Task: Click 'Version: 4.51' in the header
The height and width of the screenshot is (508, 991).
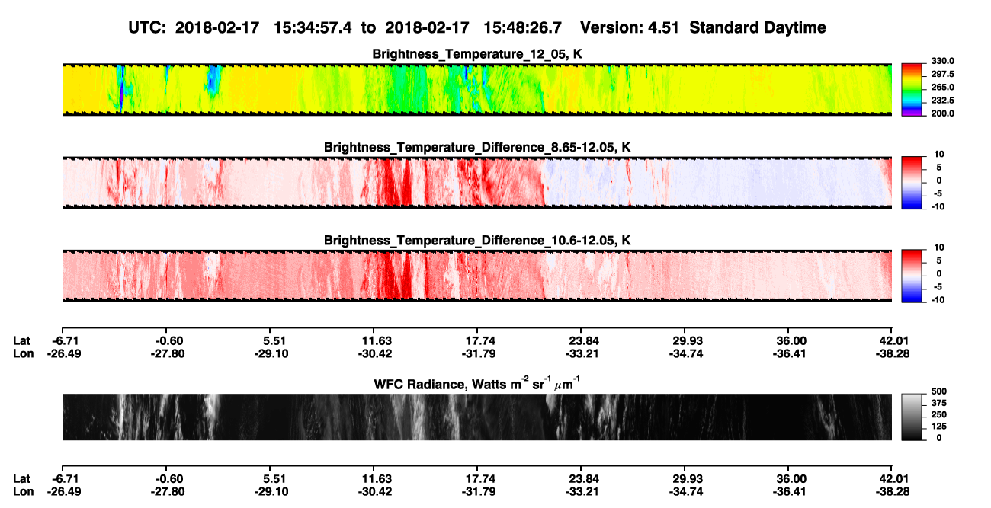Action: [x=630, y=28]
